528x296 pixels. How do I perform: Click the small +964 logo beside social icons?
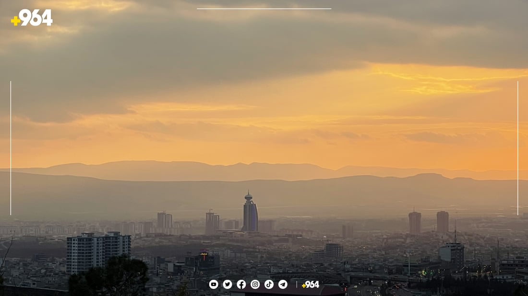click(311, 285)
